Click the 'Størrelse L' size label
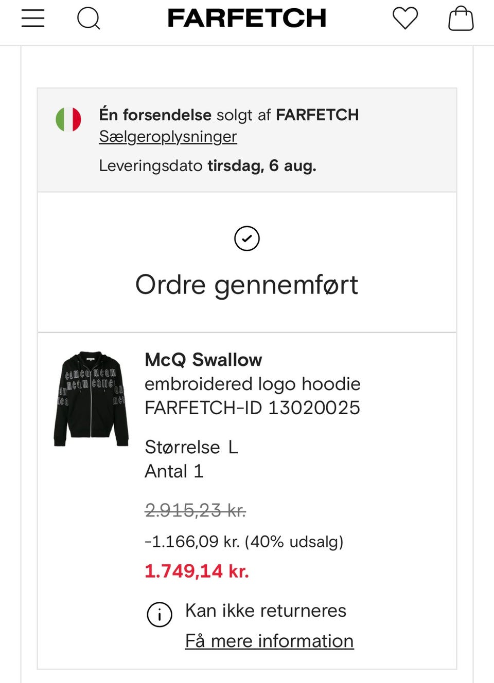The height and width of the screenshot is (683, 494). coord(191,447)
